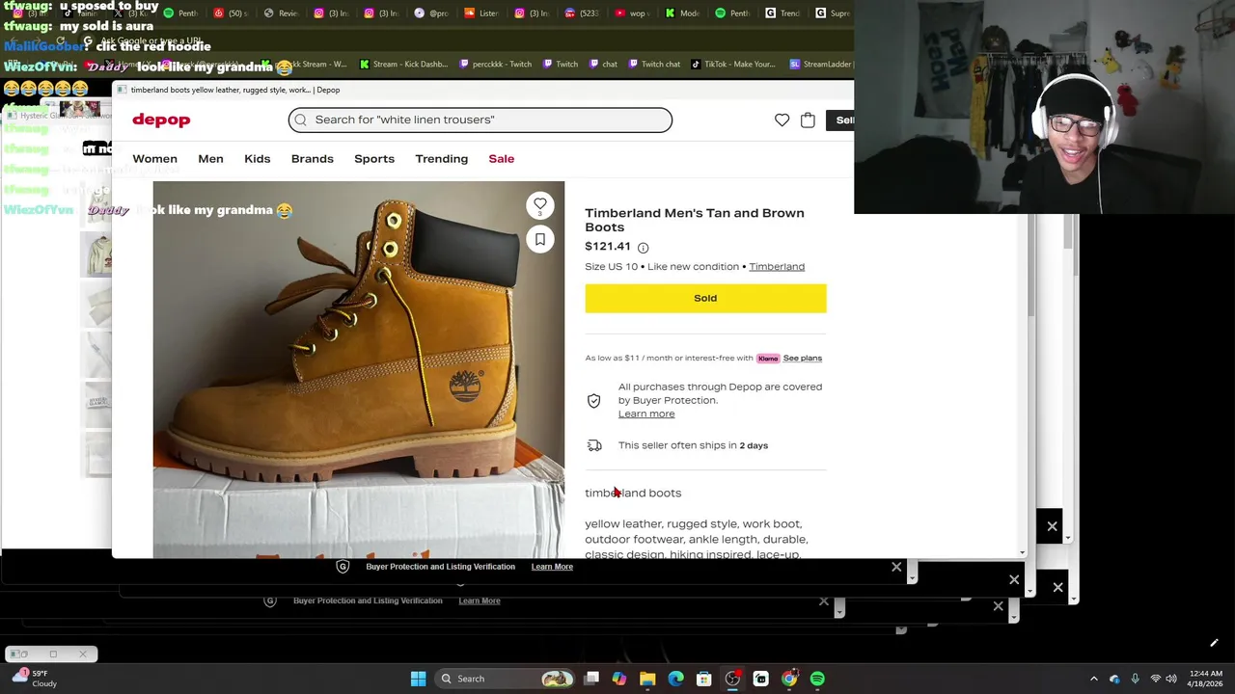
Task: Click the Klarna badge
Action: point(768,359)
